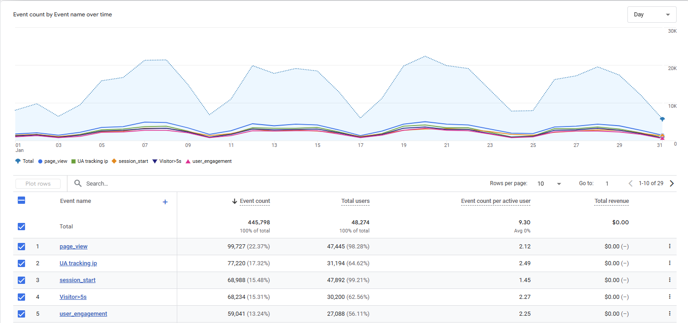688x323 pixels.
Task: Click the search magnifier icon
Action: 78,183
